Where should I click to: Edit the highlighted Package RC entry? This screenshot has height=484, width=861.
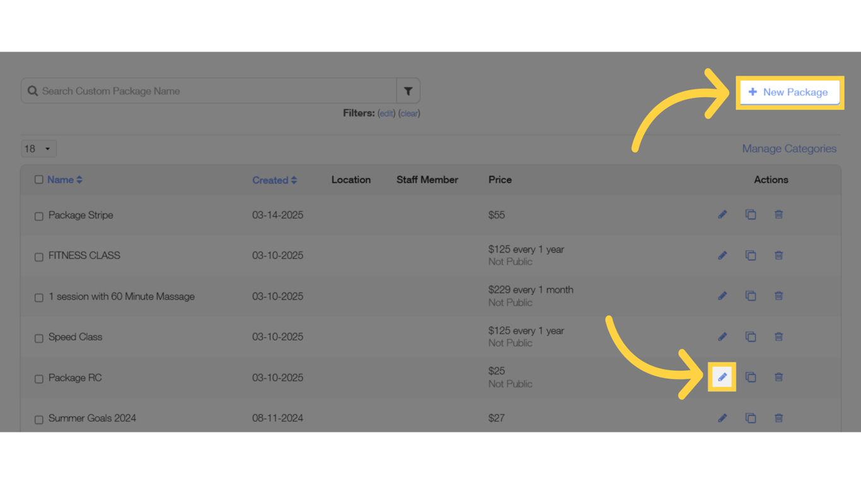pos(722,377)
